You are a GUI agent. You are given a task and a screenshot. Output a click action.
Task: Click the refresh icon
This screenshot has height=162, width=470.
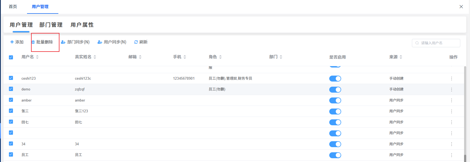[x=136, y=42]
